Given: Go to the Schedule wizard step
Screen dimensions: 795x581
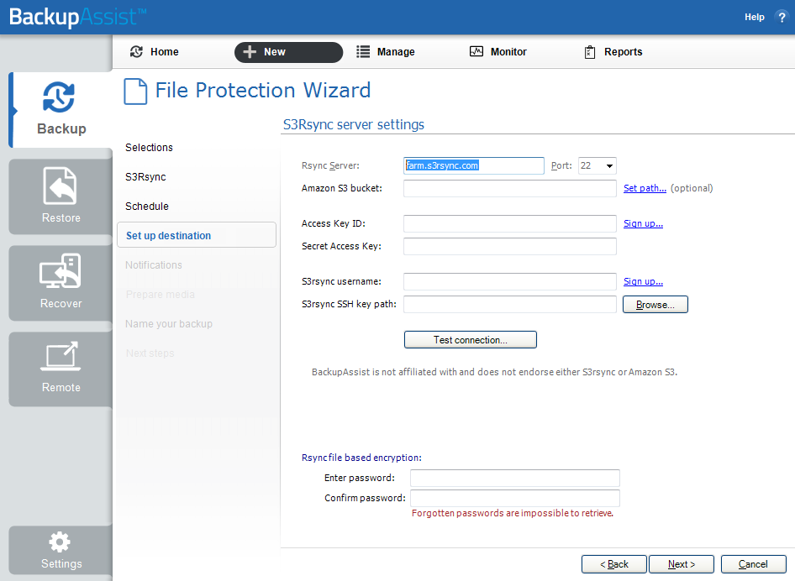Looking at the screenshot, I should (147, 207).
